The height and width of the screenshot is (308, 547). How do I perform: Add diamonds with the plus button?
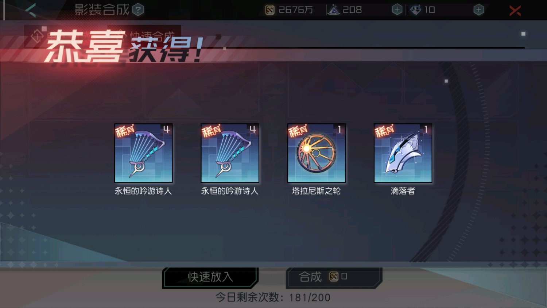tap(479, 10)
